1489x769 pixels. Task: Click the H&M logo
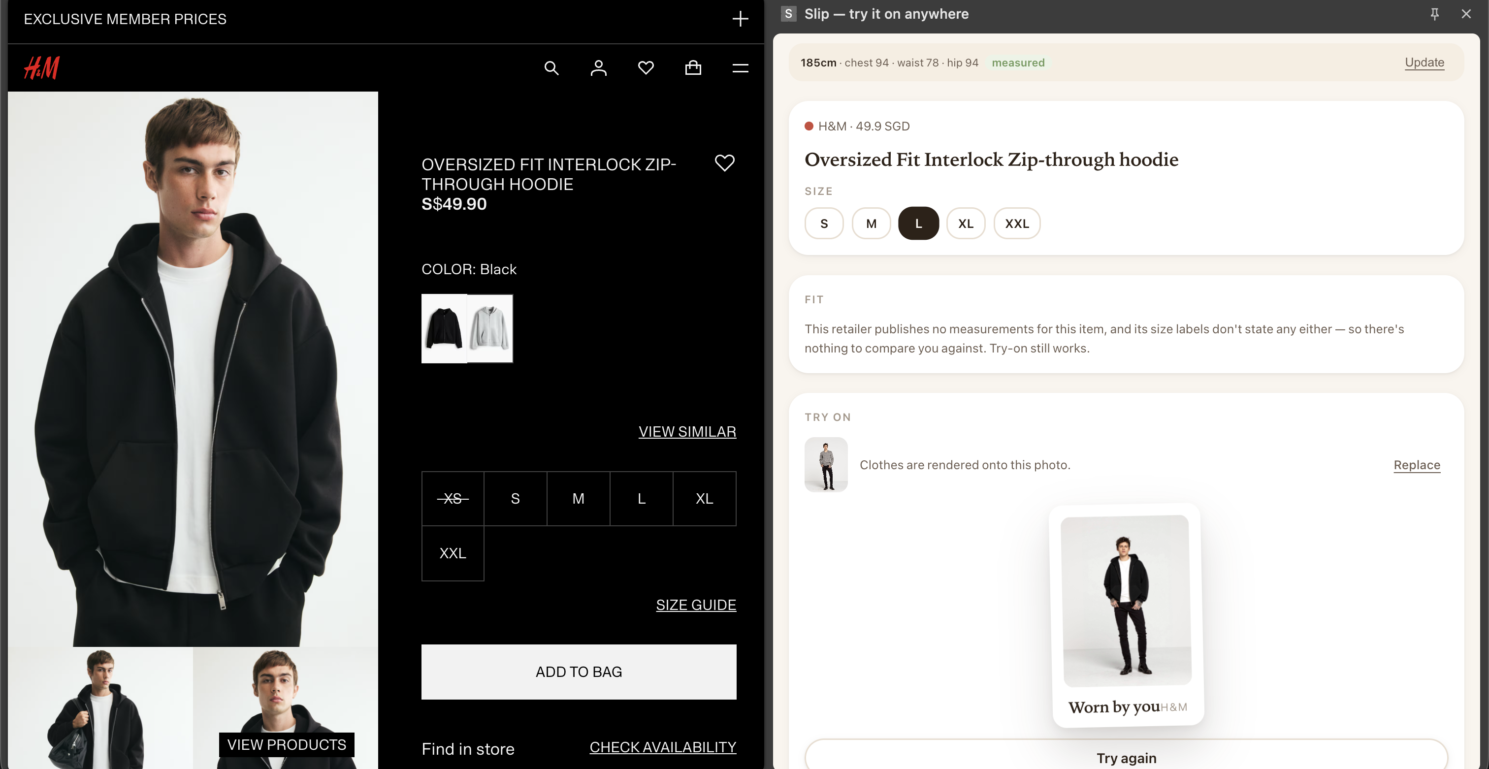coord(42,67)
